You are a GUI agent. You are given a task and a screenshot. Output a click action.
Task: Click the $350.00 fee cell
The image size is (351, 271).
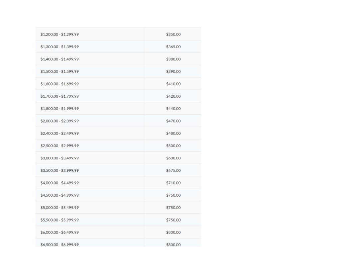pos(173,34)
